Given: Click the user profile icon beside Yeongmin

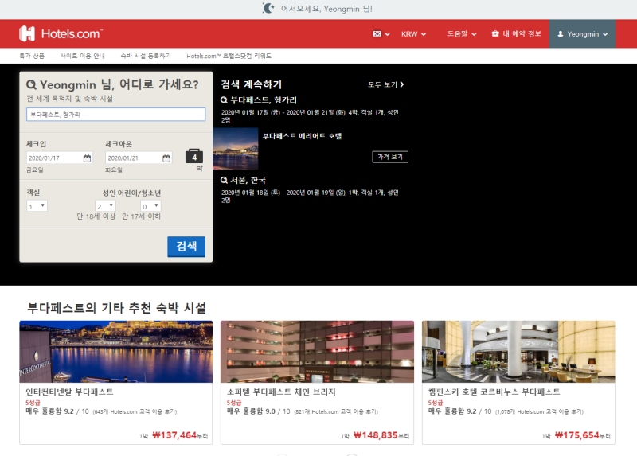Looking at the screenshot, I should tap(561, 34).
